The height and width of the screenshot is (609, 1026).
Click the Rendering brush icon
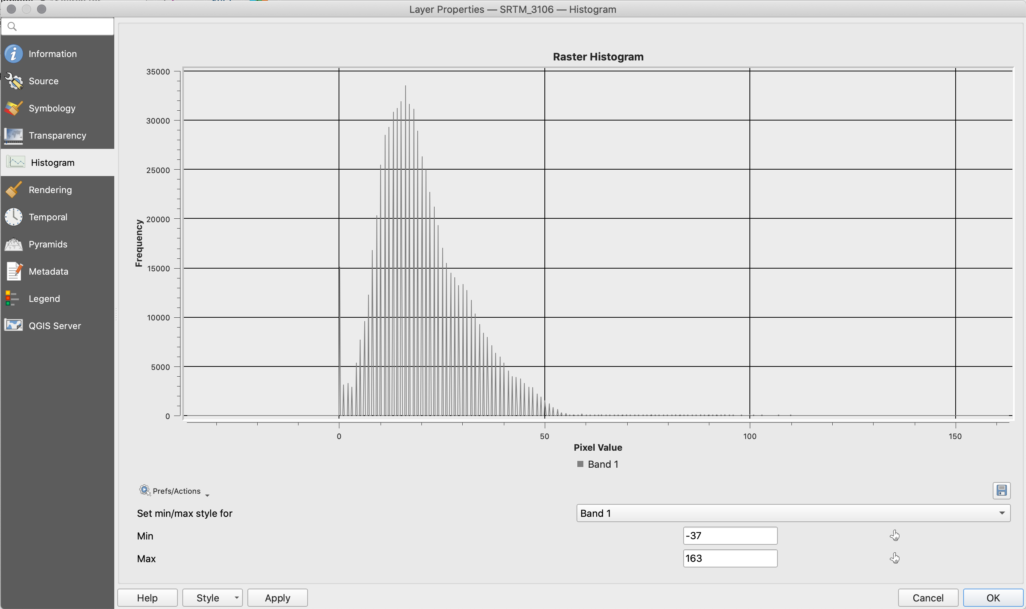pos(14,190)
